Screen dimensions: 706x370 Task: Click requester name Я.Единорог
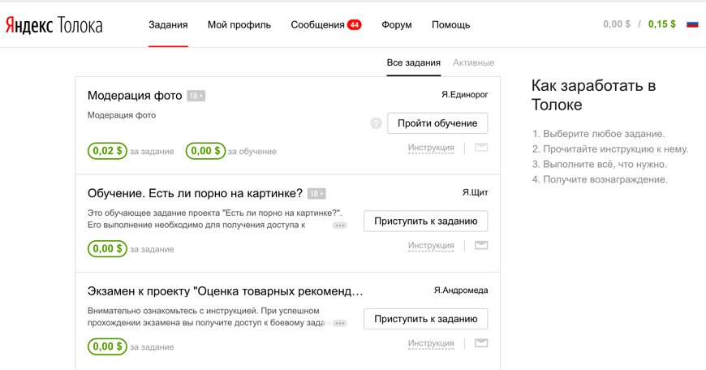[x=465, y=94]
